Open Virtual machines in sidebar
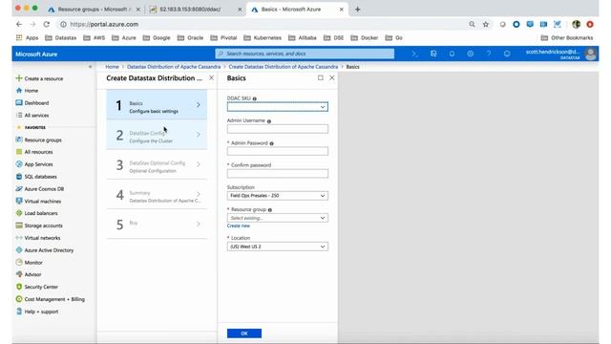 click(38, 202)
